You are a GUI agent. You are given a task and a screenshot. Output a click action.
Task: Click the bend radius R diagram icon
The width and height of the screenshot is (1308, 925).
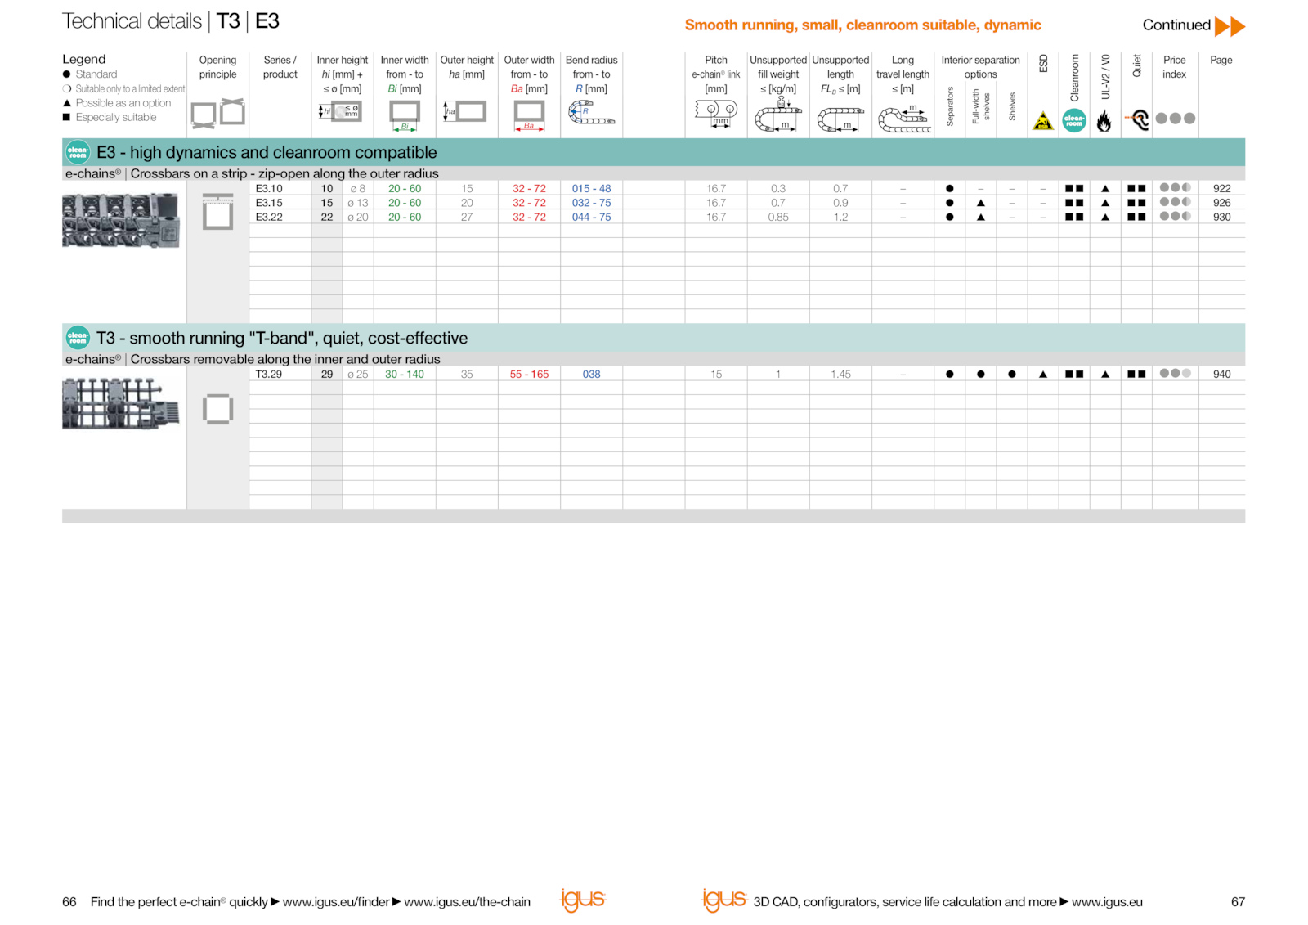pyautogui.click(x=590, y=113)
